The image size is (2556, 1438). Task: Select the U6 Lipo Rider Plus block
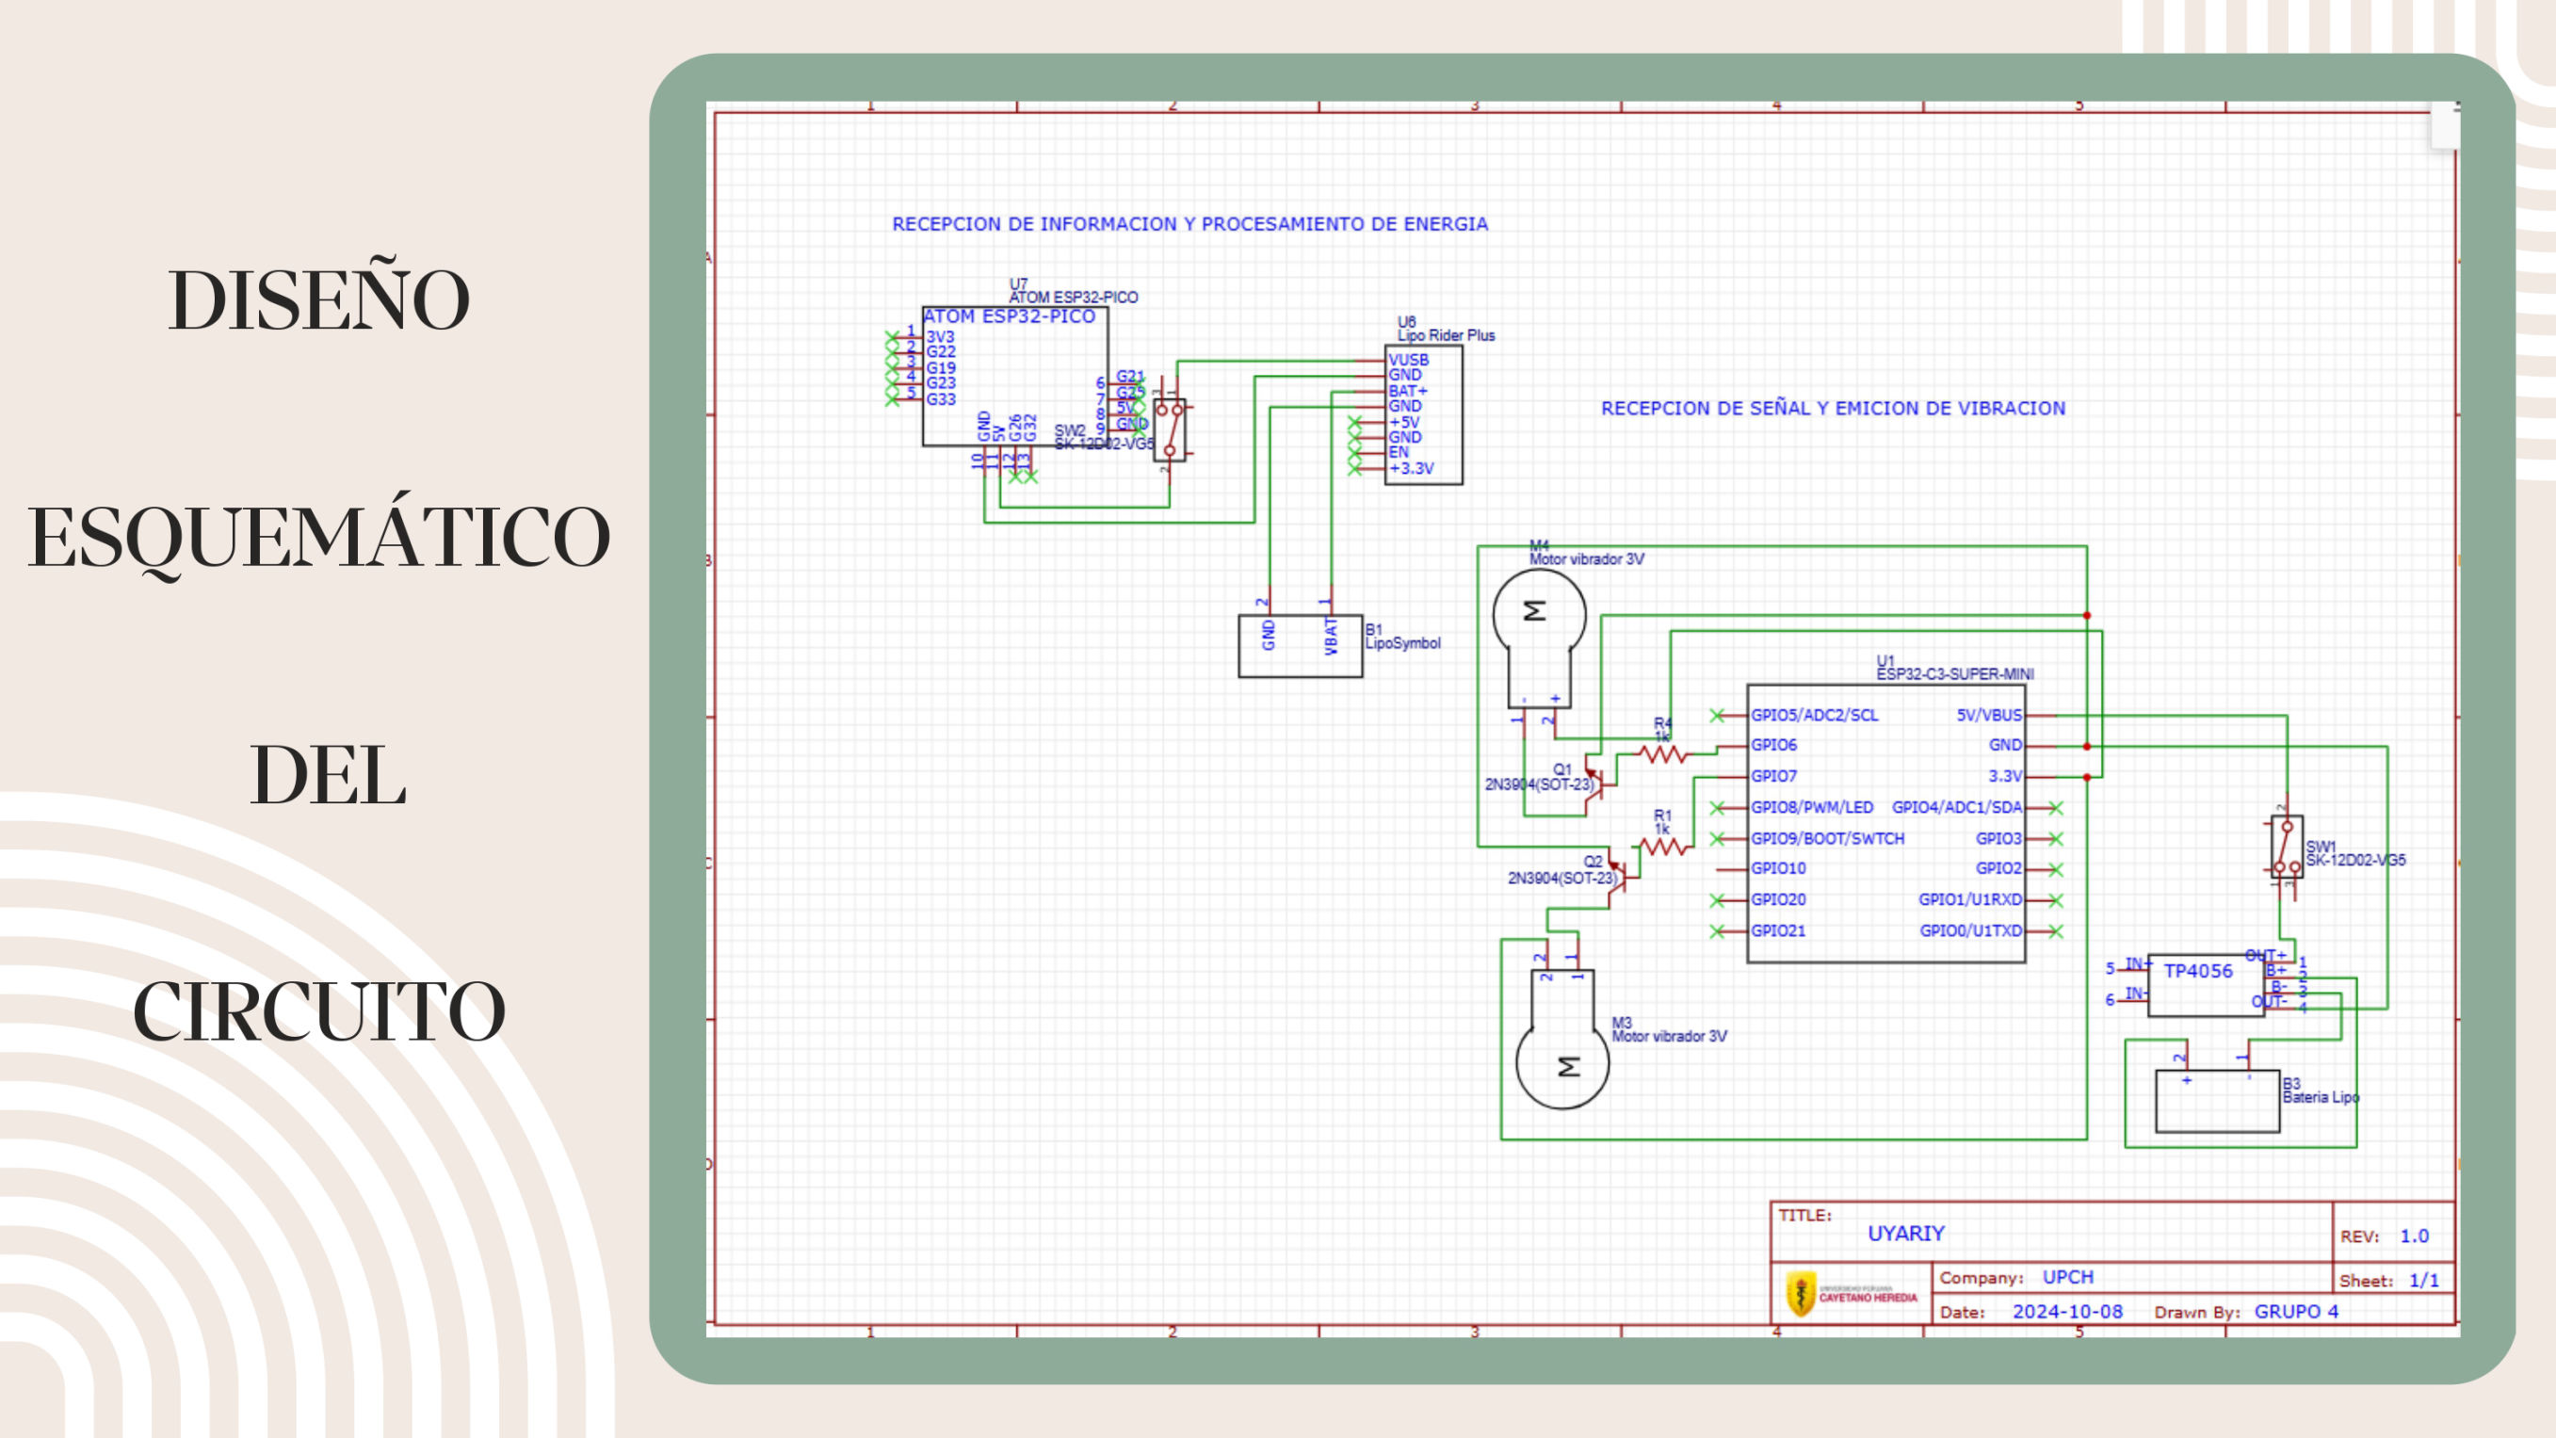point(1423,415)
